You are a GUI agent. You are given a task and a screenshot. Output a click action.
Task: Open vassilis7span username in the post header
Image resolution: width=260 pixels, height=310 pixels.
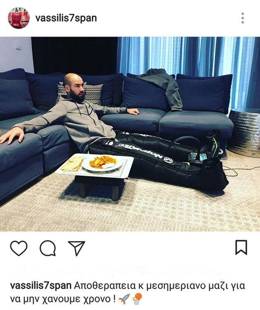(66, 18)
